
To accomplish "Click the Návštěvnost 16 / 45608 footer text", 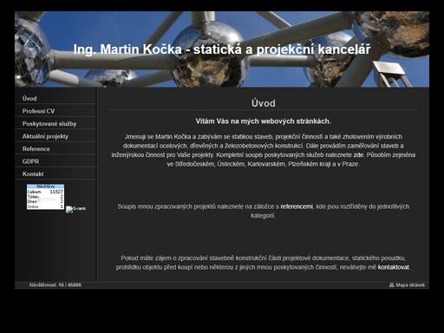I will click(55, 285).
